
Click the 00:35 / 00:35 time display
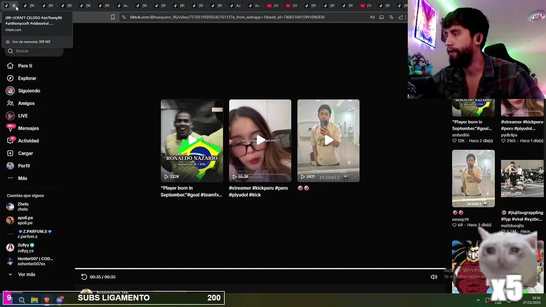tap(103, 277)
